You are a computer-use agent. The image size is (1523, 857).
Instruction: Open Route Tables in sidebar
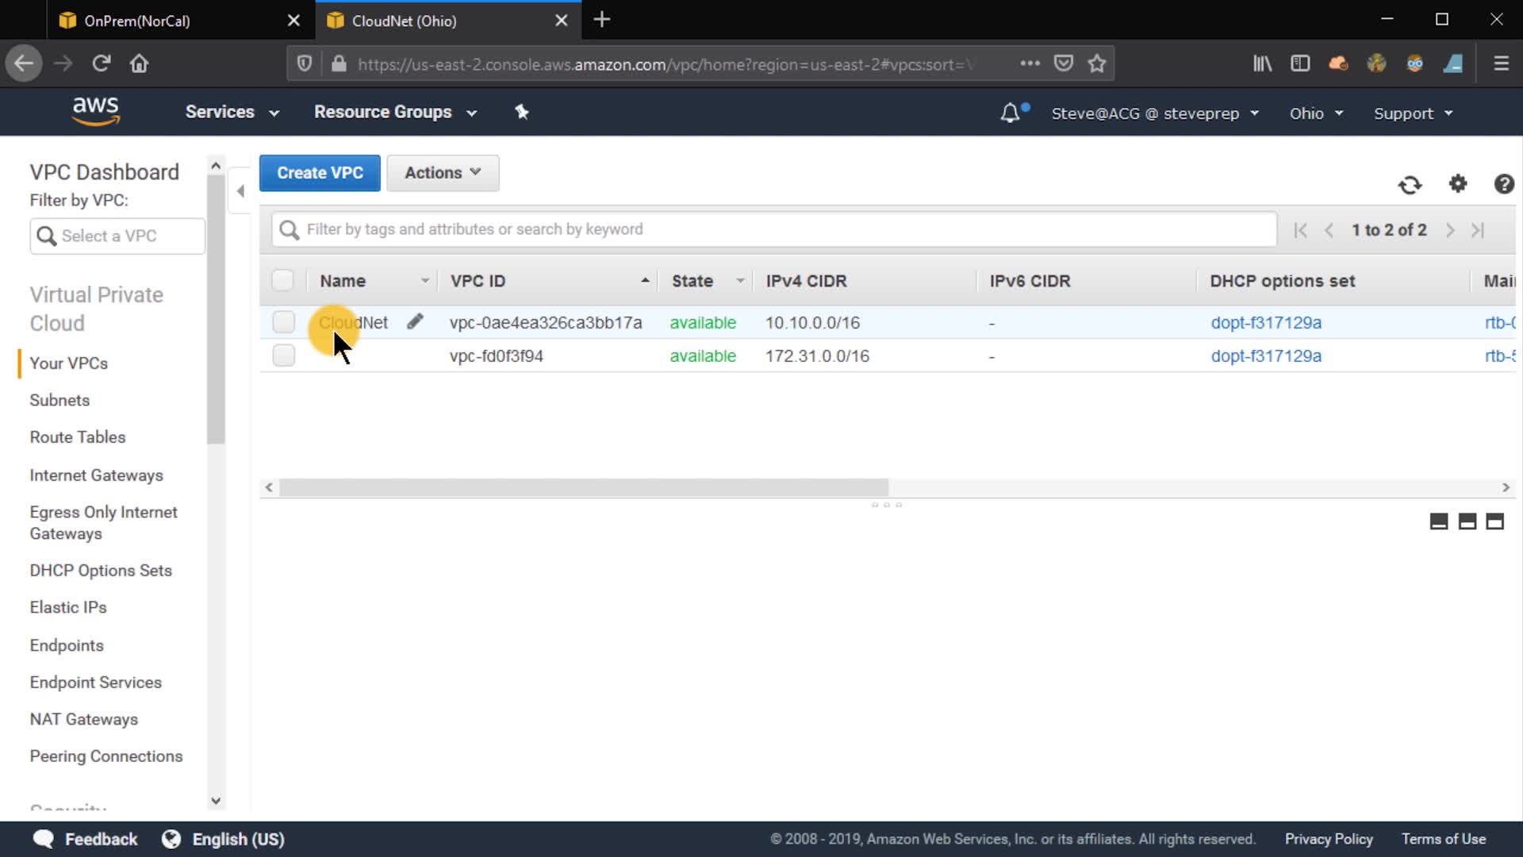tap(78, 437)
